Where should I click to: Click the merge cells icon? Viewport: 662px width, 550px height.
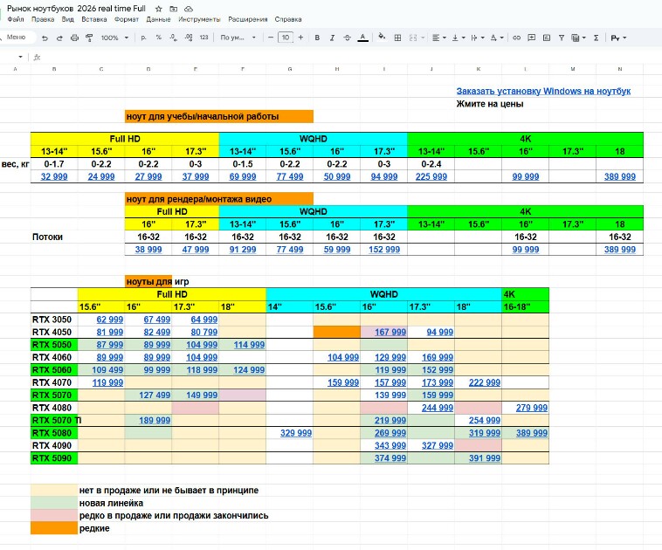tap(413, 38)
